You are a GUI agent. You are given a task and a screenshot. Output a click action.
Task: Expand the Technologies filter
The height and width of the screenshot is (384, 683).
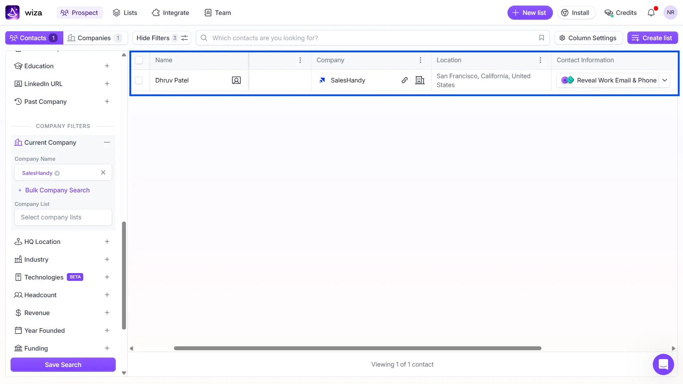pyautogui.click(x=107, y=277)
